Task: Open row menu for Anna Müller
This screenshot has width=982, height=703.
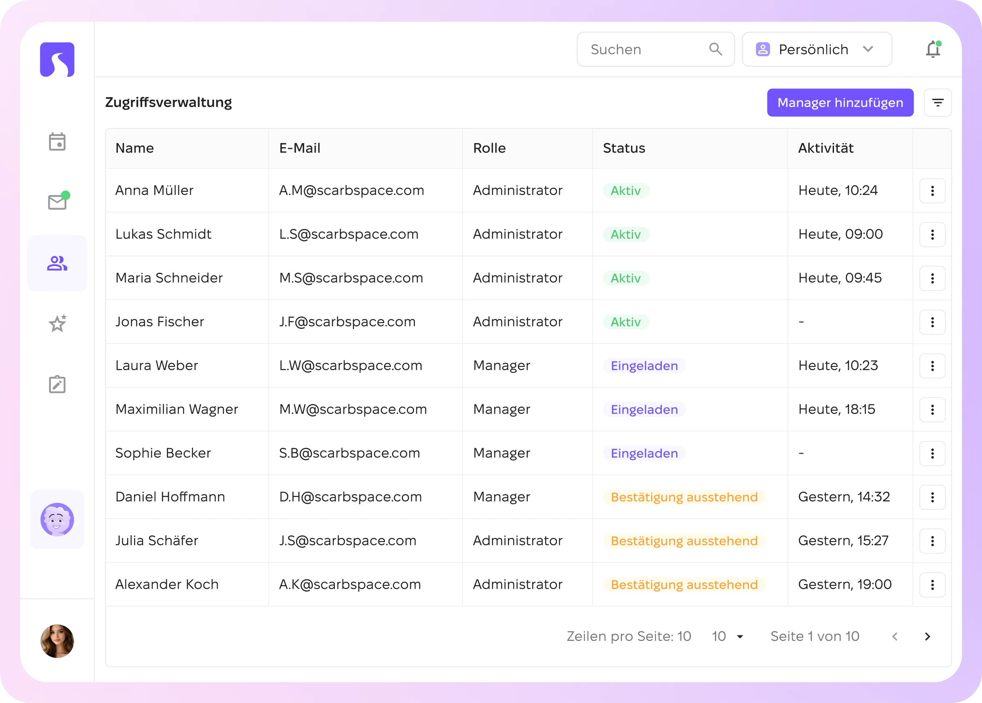Action: 932,191
